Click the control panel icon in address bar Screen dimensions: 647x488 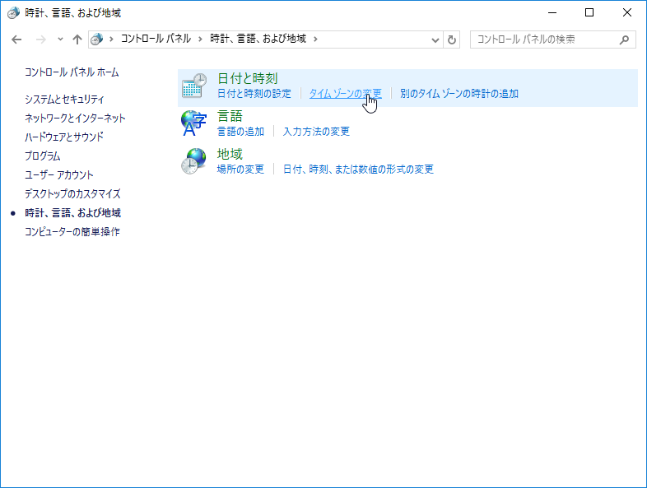(97, 40)
